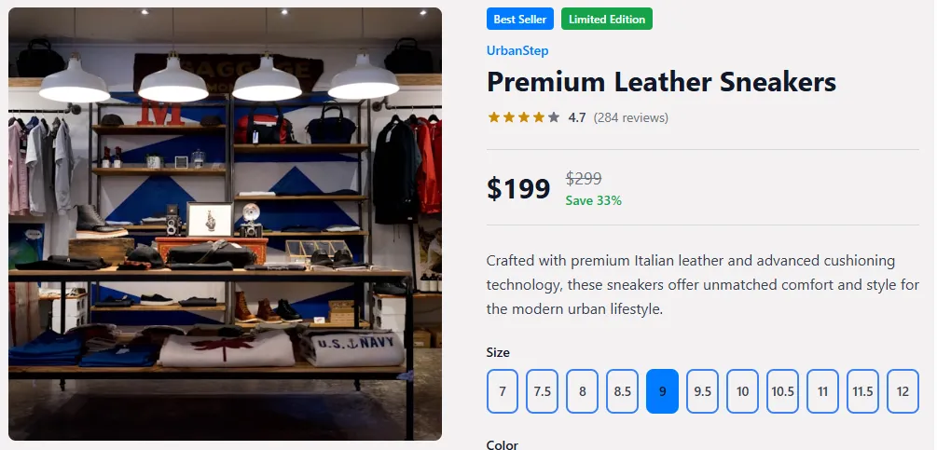Choose size 10
This screenshot has height=450, width=937.
point(742,391)
